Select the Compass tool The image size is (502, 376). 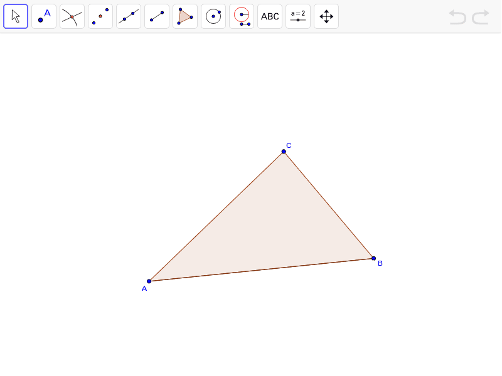click(x=242, y=16)
